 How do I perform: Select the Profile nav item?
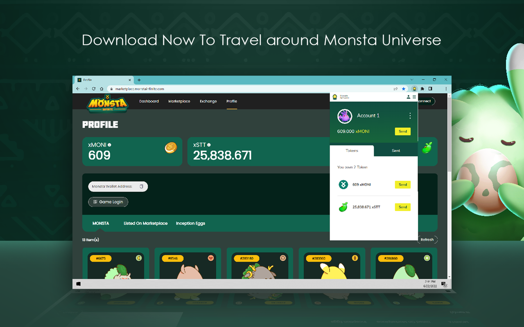click(232, 101)
